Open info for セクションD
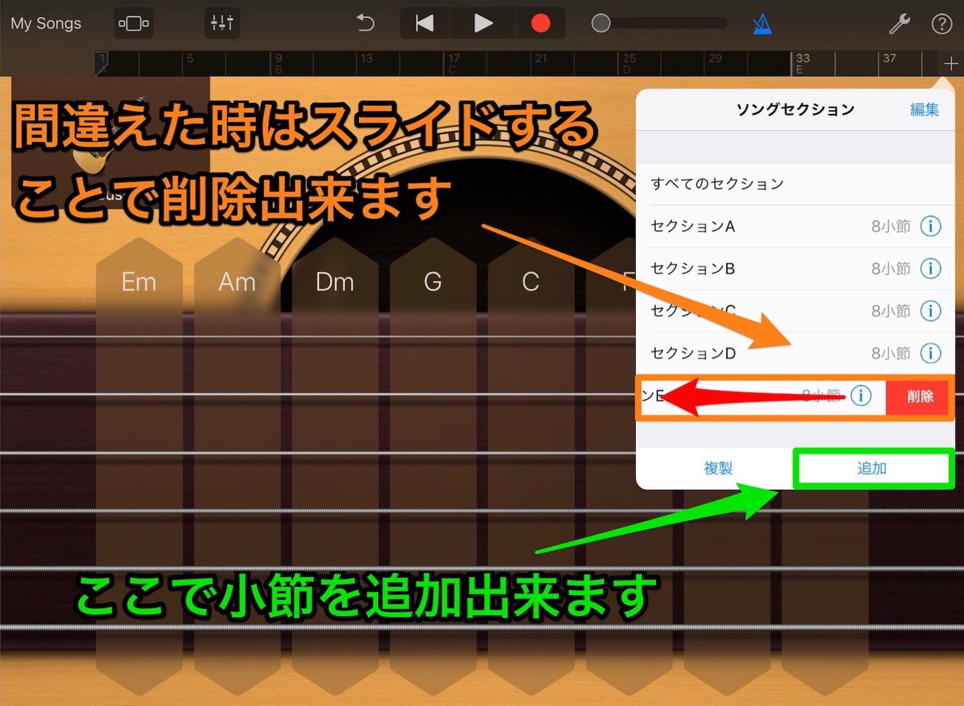This screenshot has width=964, height=706. tap(930, 353)
